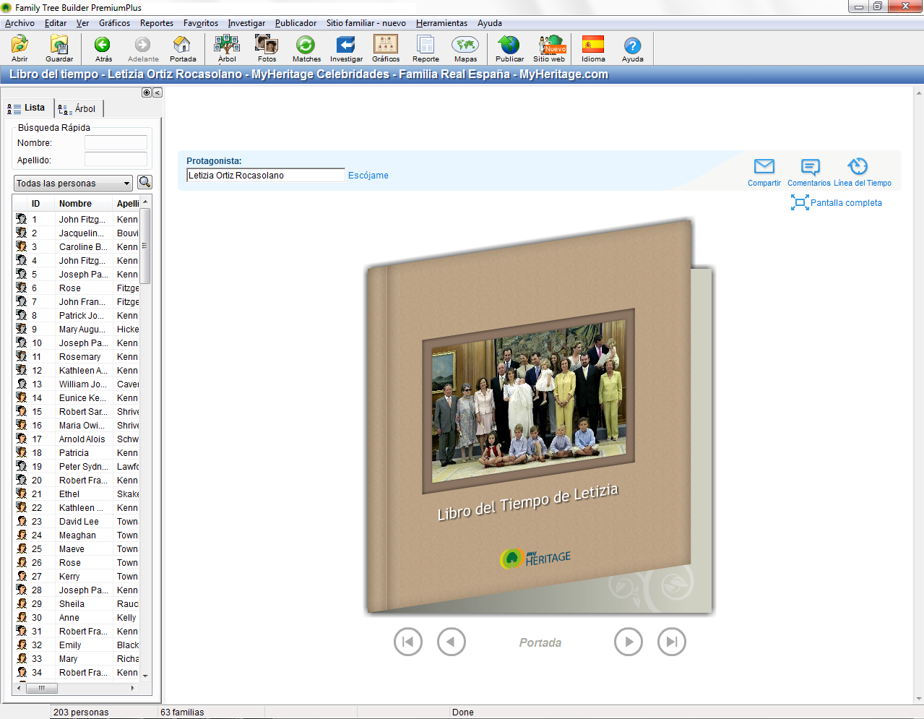
Task: Open the Archivo menu
Action: tap(20, 23)
